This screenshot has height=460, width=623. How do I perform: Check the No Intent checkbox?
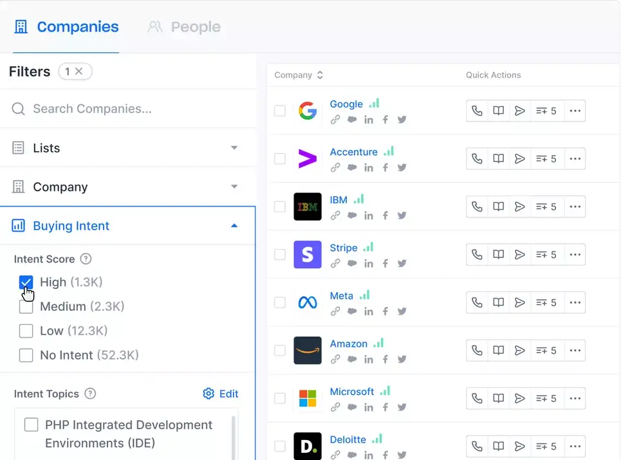[26, 355]
